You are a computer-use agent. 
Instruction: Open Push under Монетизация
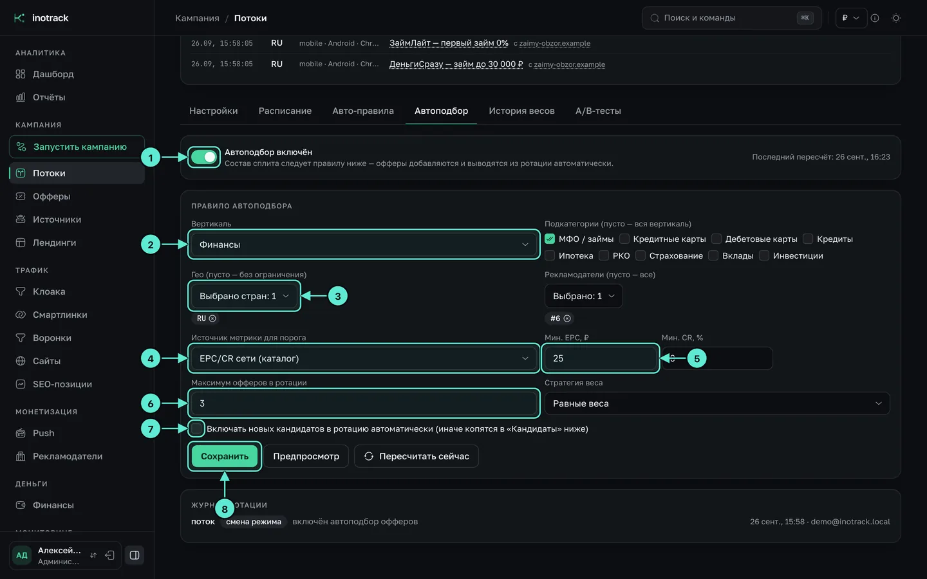pyautogui.click(x=77, y=433)
